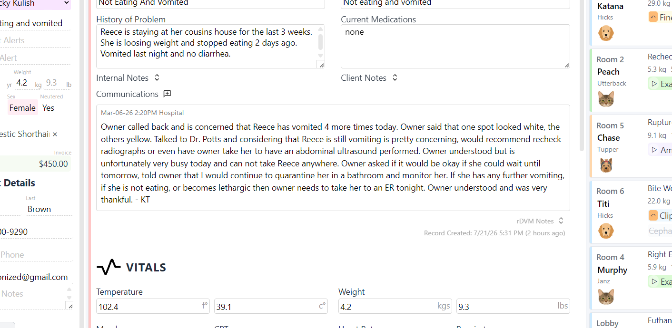Screen dimensions: 672x328
Task: Click the $450.00 invoice amount
Action: click(53, 164)
